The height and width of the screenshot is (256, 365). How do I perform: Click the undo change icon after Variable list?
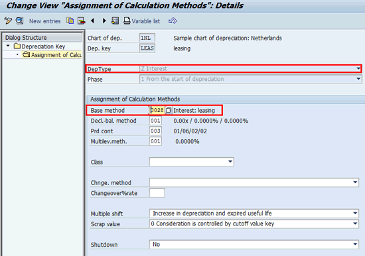click(x=173, y=21)
